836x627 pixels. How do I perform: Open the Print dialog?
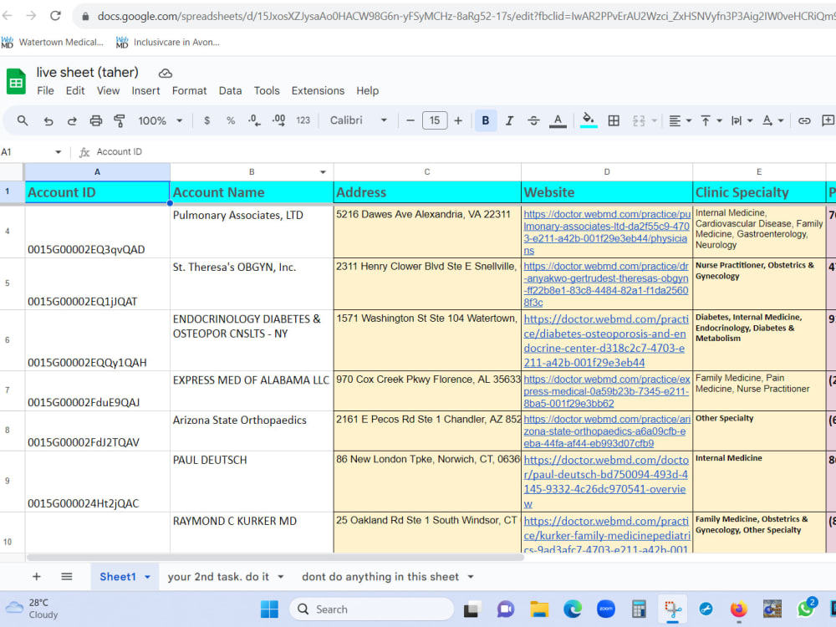(x=94, y=120)
